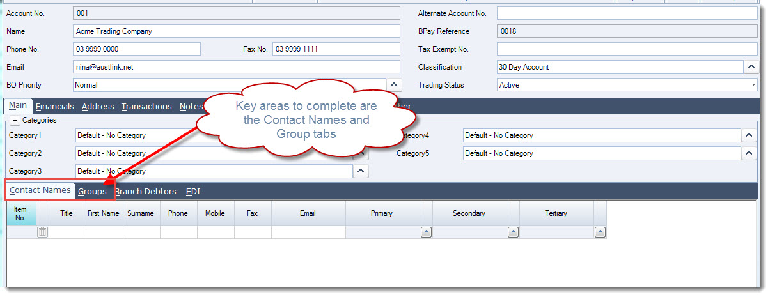Open the Tertiary column dropdown in contact row
770x297 pixels.
[x=600, y=232]
